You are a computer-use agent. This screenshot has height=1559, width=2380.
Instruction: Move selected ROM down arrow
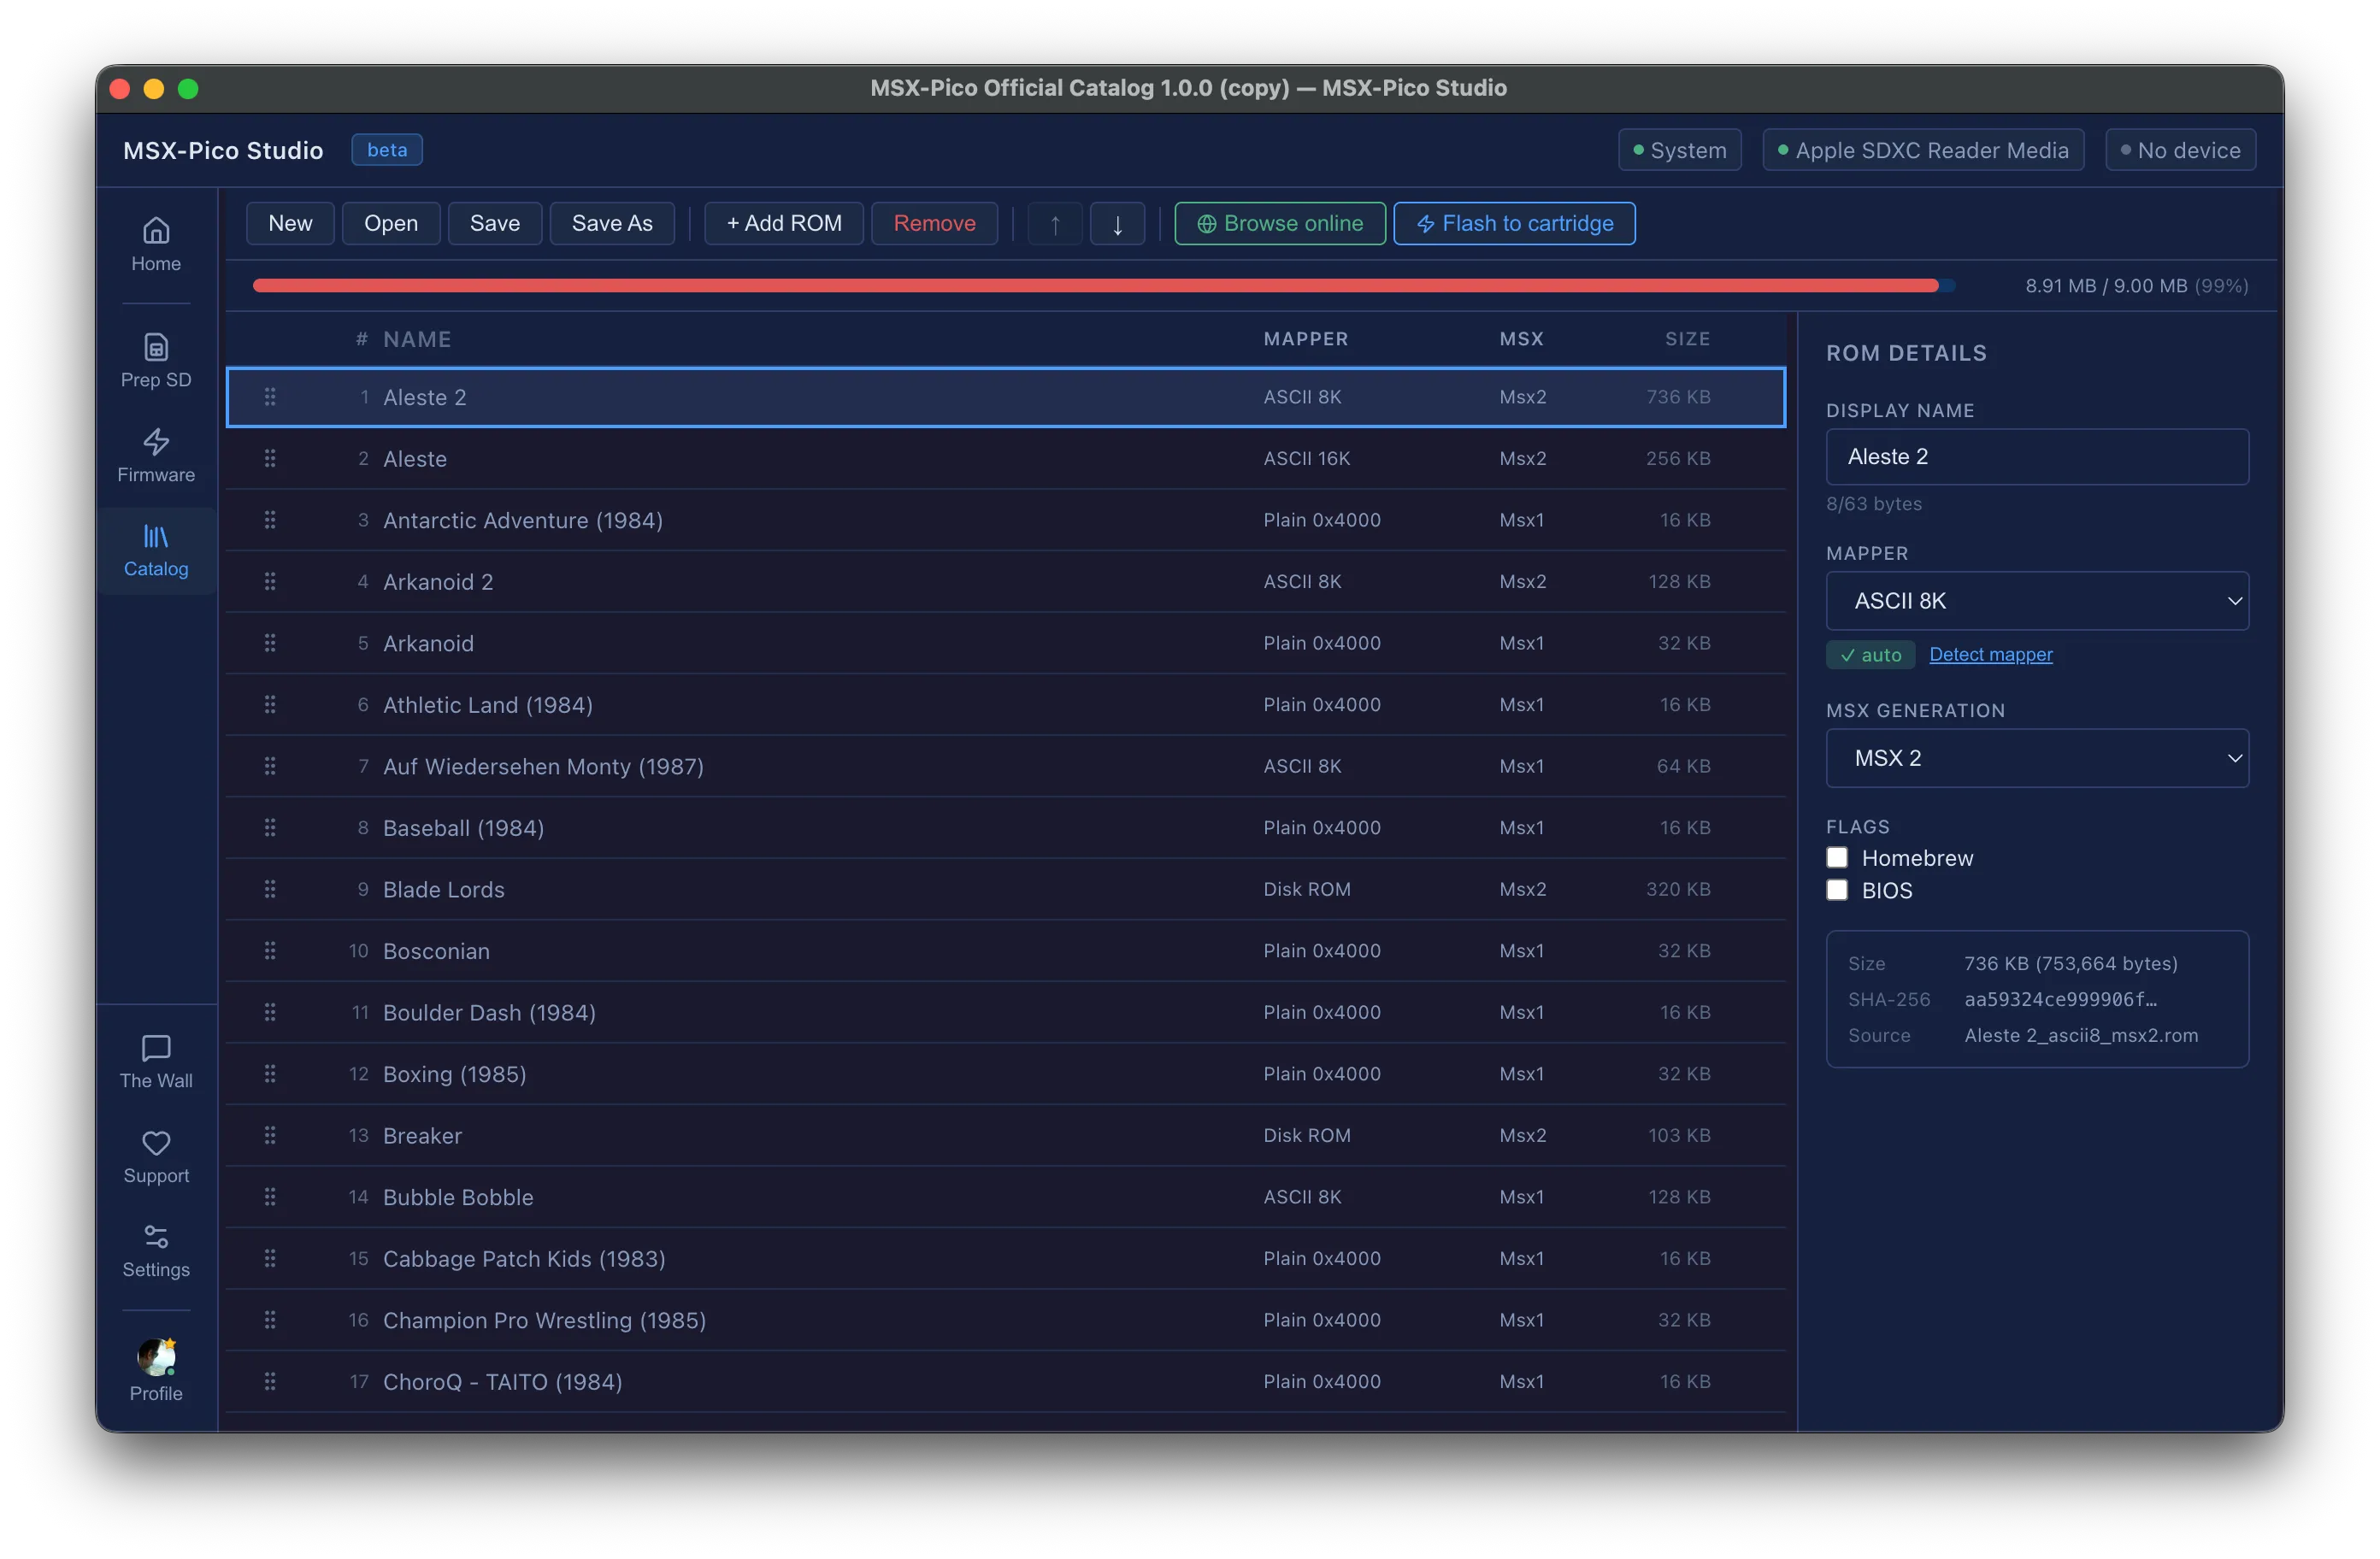pos(1117,223)
